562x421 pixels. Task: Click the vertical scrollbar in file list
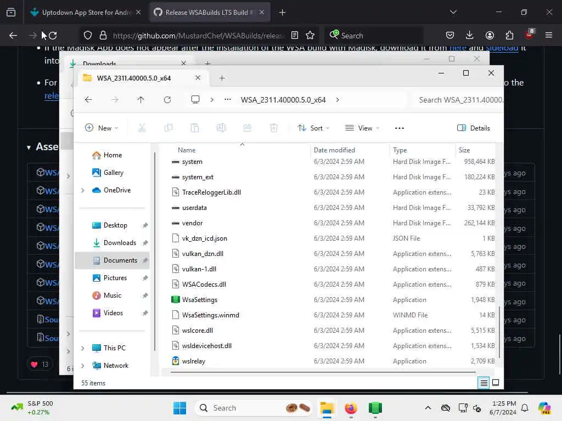pyautogui.click(x=499, y=332)
